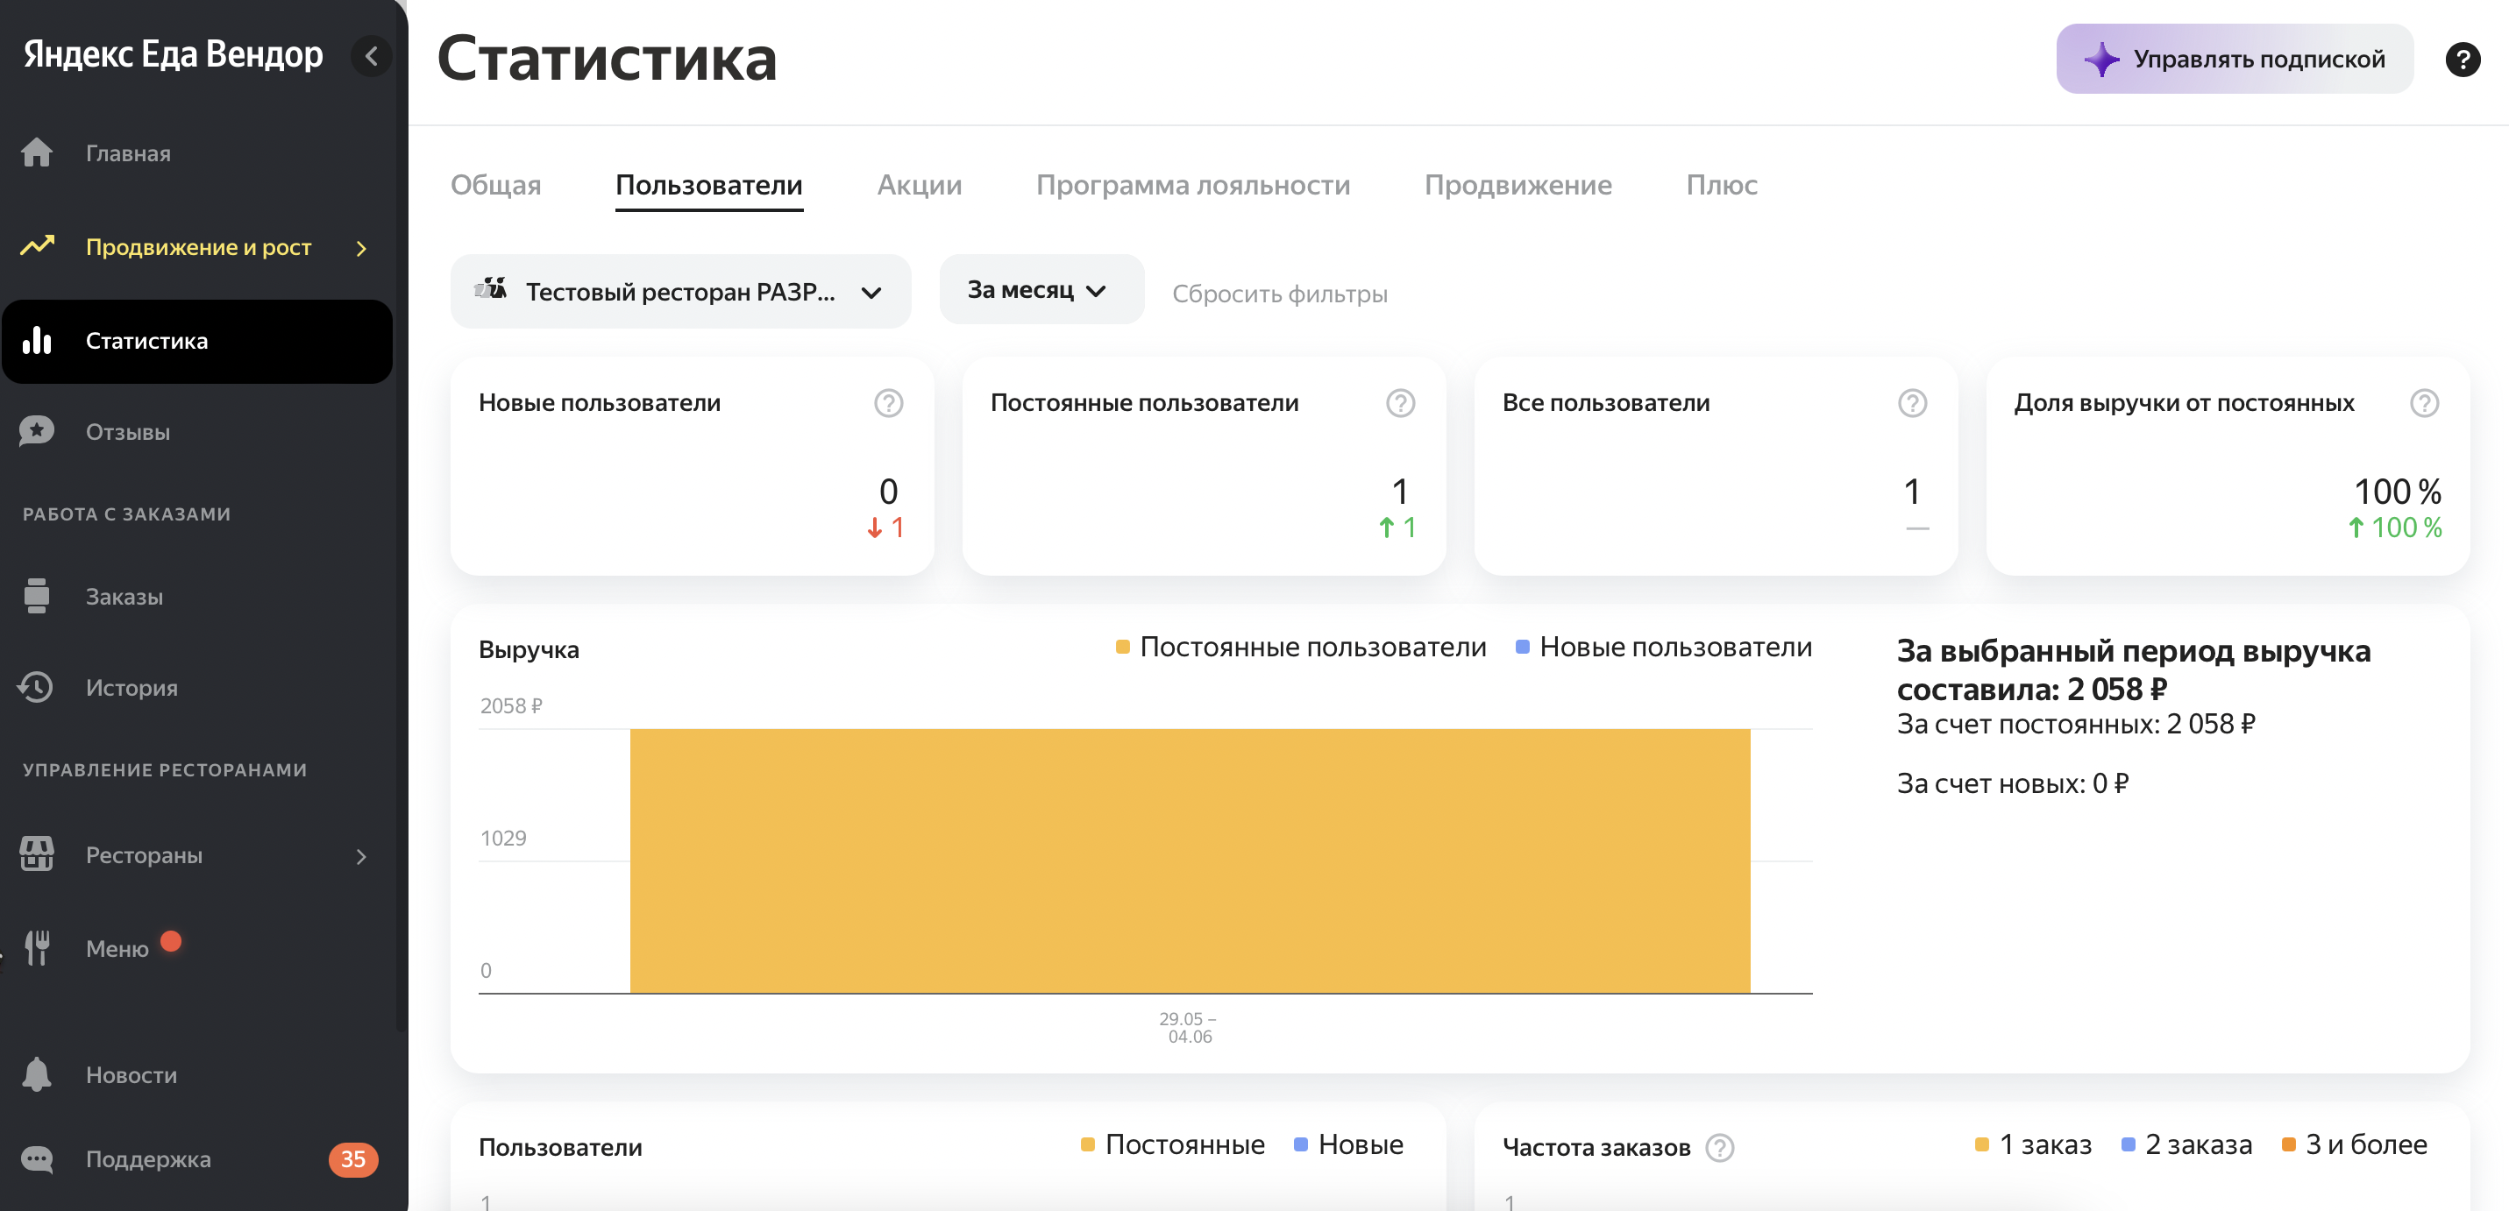
Task: Toggle Постоянные пользователи series in Выручка legend
Action: [x=1300, y=647]
